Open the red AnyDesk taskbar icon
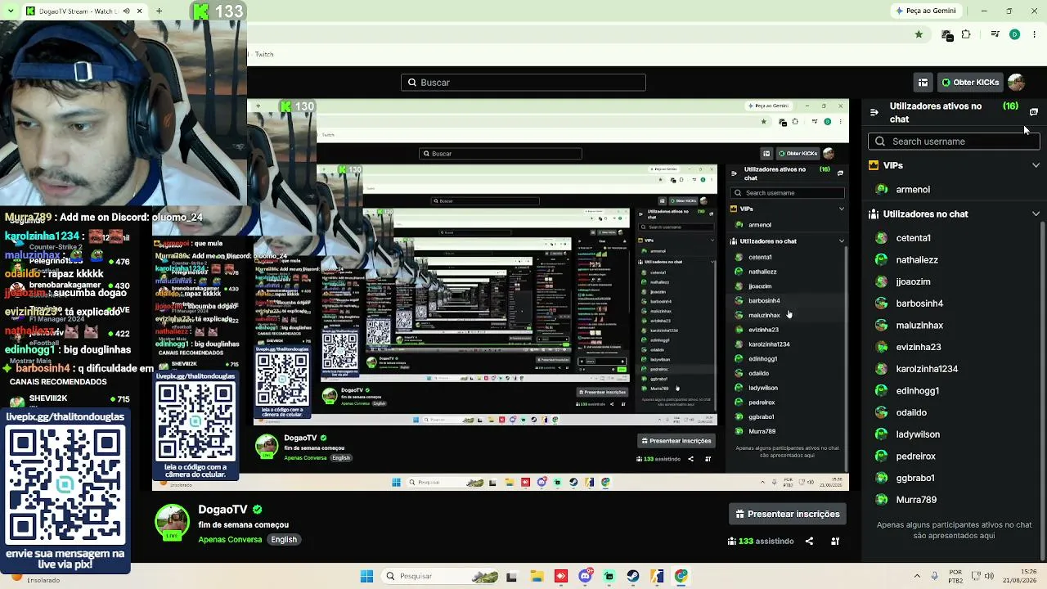The image size is (1047, 589). 560,577
